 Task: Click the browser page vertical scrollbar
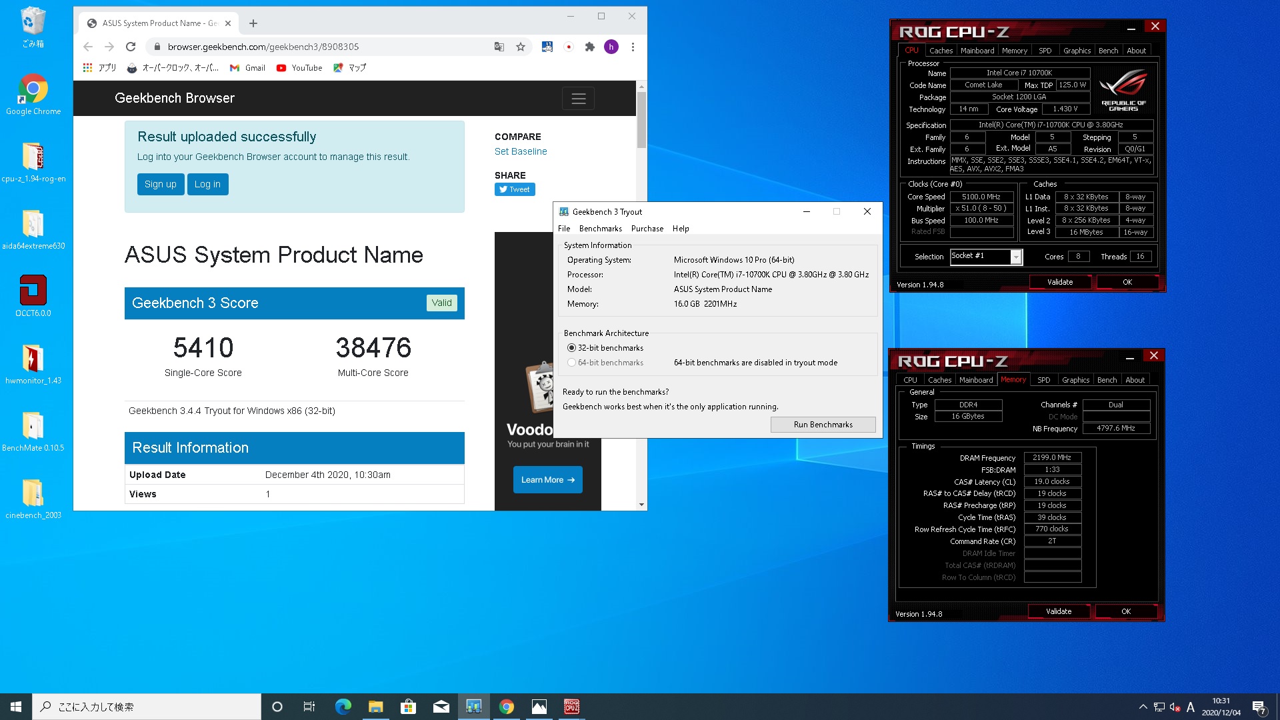[x=641, y=120]
